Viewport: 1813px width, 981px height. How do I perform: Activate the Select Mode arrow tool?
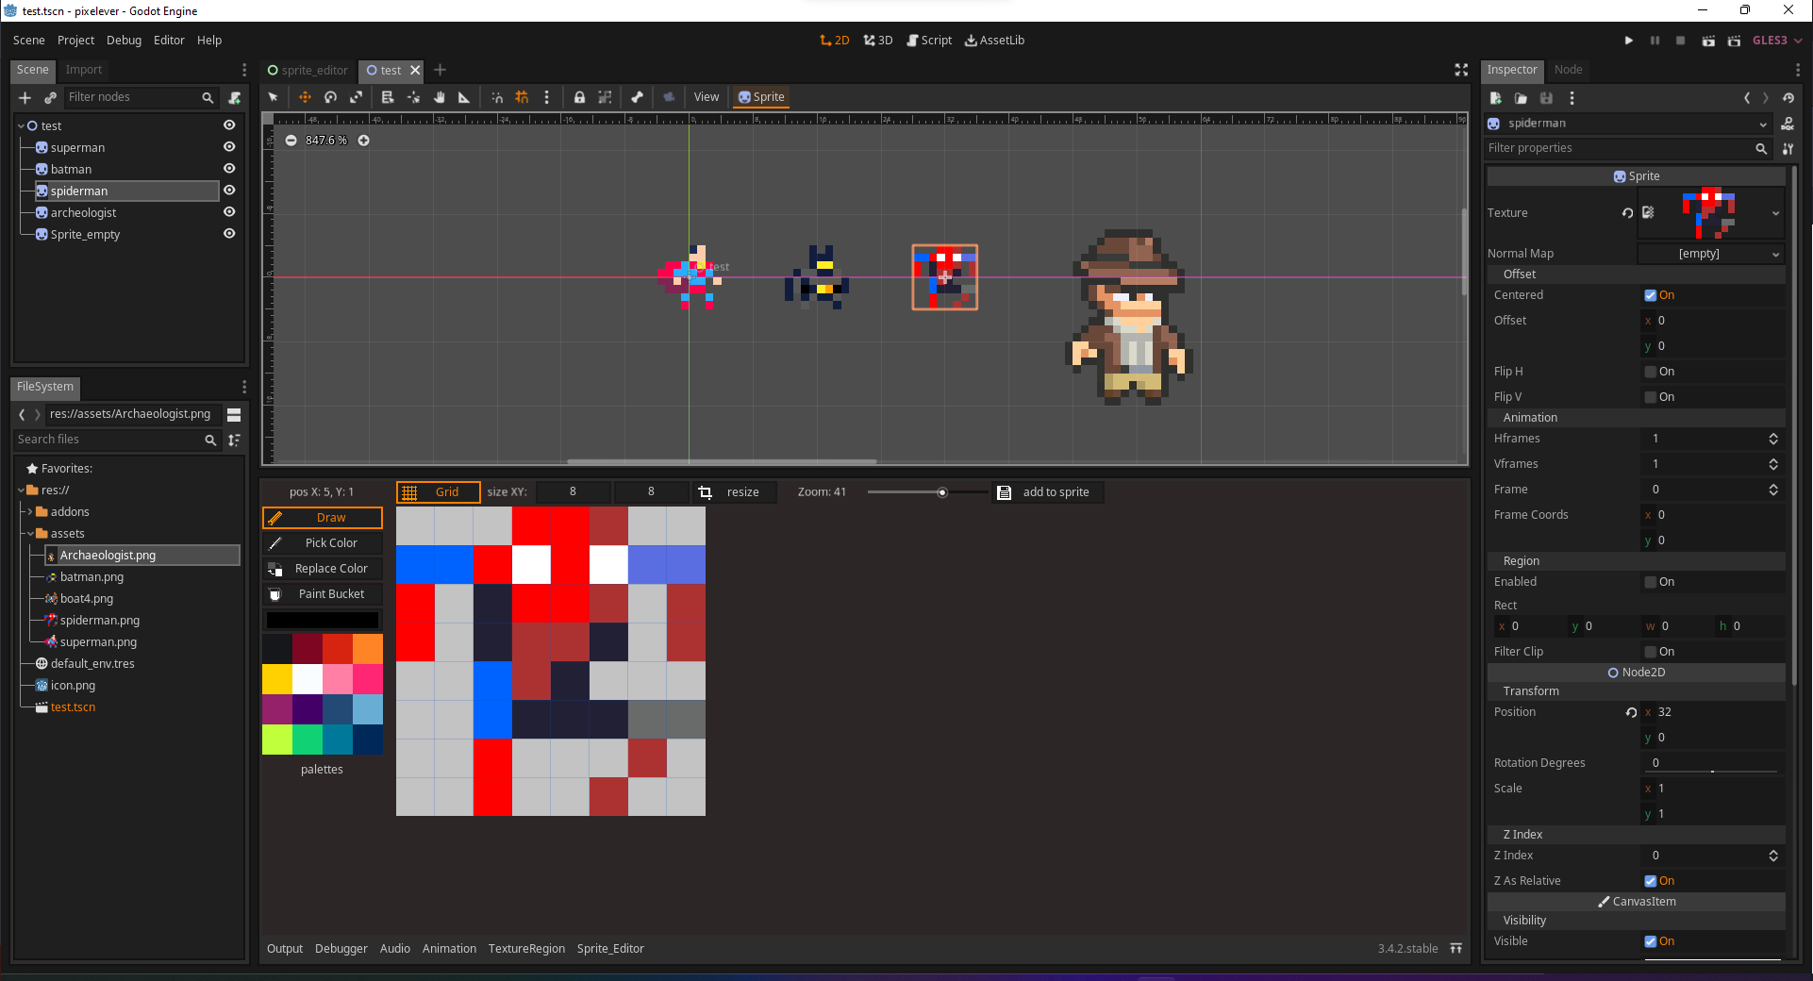(x=274, y=97)
